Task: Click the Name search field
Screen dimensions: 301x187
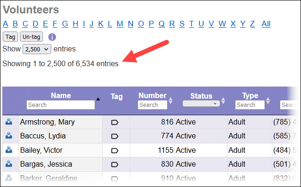Action: pyautogui.click(x=60, y=105)
